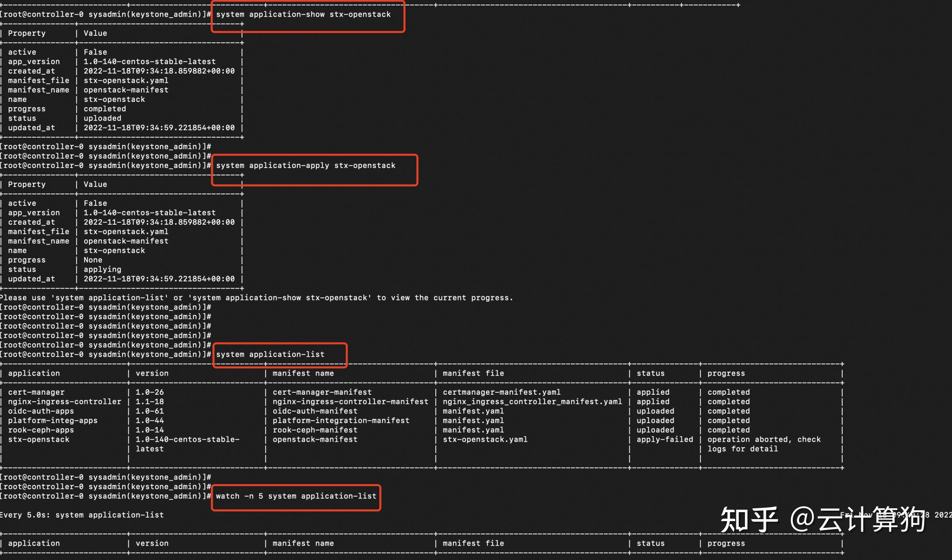Click the 'applying' status value
The image size is (952, 560).
102,269
